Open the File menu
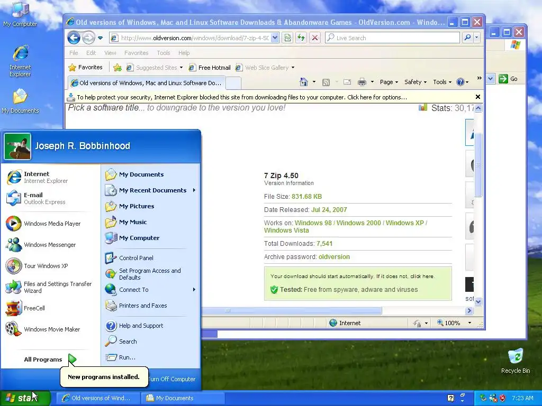Screen dimensions: 542x406 [74, 53]
